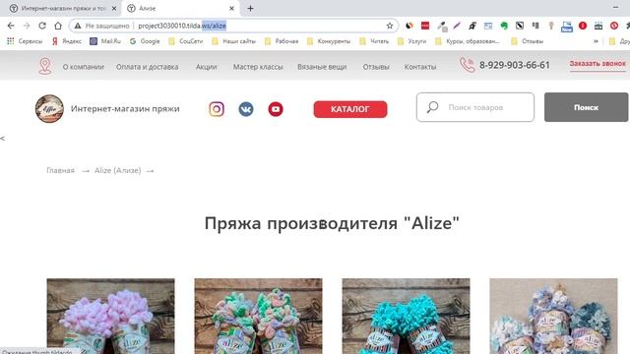Click the green Evernote extension icon
The width and height of the screenshot is (630, 354).
coord(504,26)
